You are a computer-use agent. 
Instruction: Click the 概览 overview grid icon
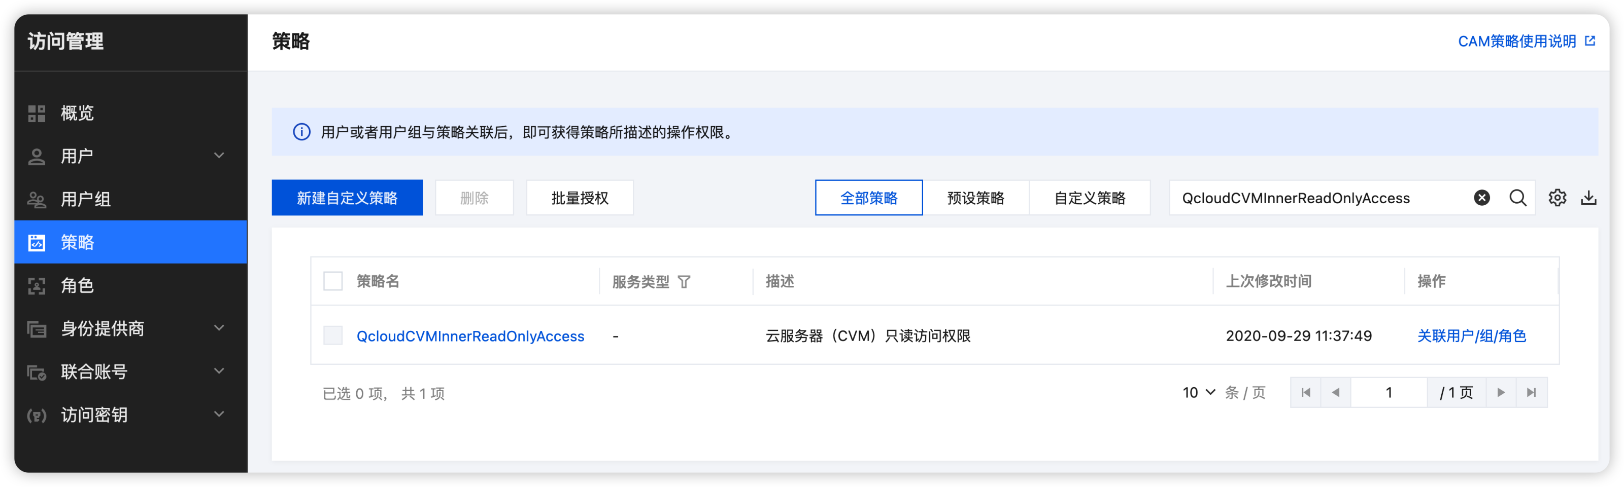37,113
